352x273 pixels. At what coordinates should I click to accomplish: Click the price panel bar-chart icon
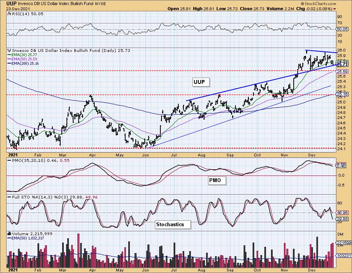click(9, 51)
